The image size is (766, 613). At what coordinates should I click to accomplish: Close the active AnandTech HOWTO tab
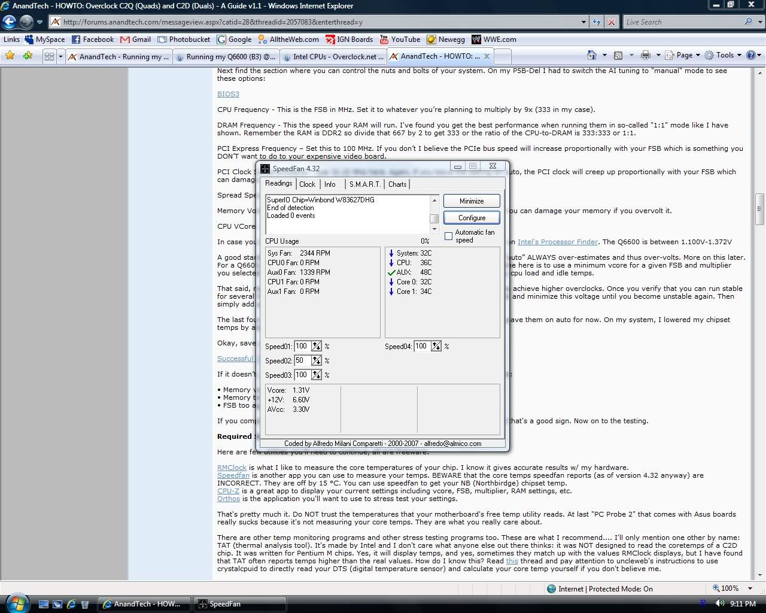click(487, 56)
